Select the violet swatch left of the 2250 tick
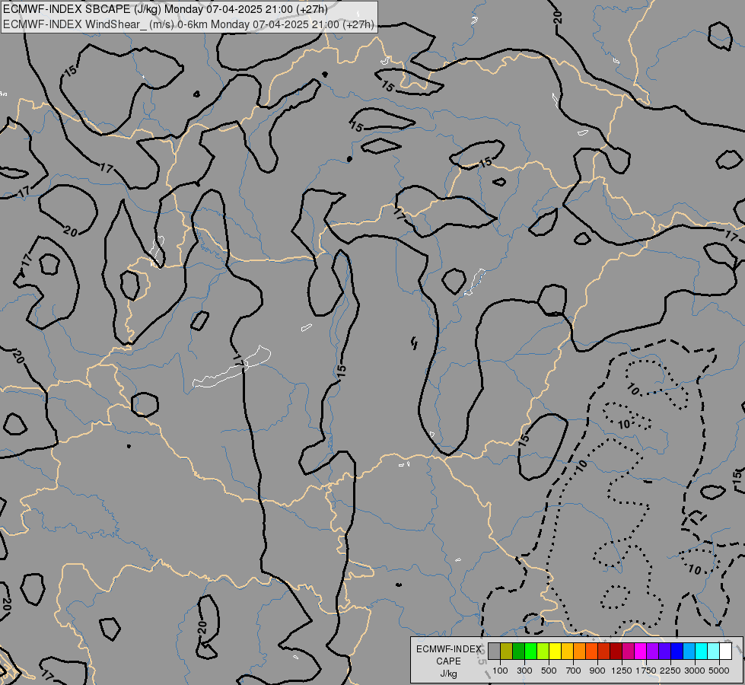 (664, 651)
